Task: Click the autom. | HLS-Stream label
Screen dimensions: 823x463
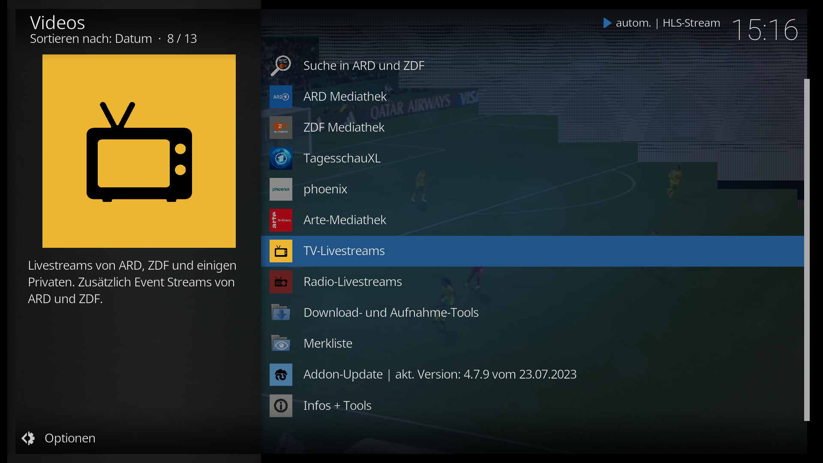Action: pos(668,23)
